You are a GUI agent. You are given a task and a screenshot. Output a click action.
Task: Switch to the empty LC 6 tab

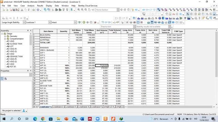[x=109, y=107]
